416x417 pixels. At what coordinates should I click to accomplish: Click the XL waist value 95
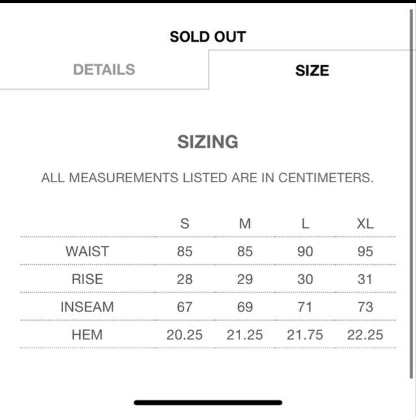[365, 251]
